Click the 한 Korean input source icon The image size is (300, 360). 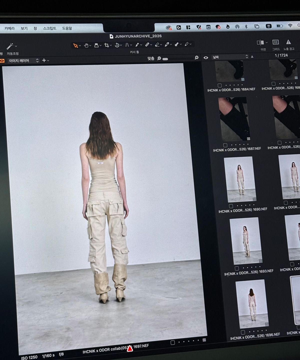(x=269, y=26)
